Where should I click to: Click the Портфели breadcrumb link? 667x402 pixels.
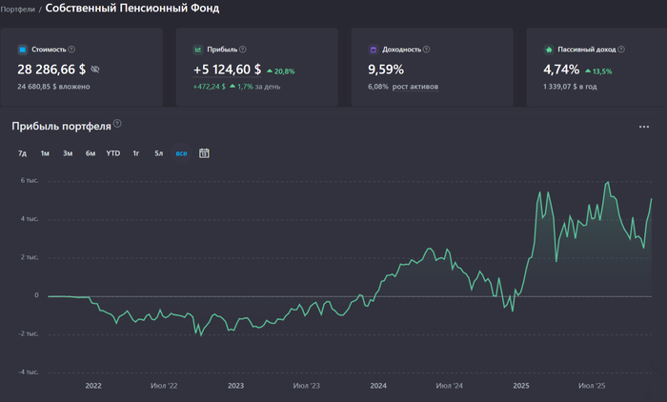[18, 9]
